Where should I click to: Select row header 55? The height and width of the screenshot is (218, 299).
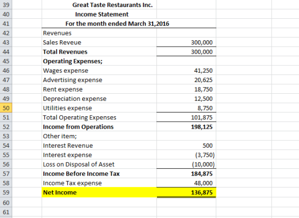click(x=6, y=155)
